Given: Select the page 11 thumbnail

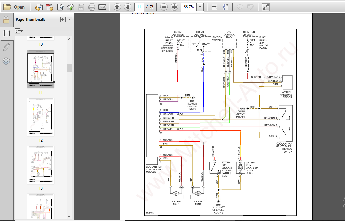Looking at the screenshot, I should coord(41,69).
